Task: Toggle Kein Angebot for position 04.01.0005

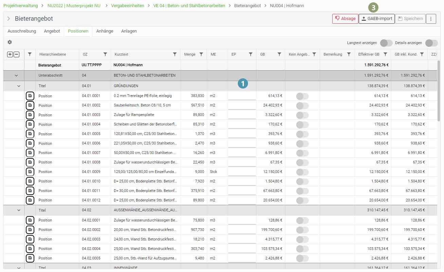Action: point(302,134)
